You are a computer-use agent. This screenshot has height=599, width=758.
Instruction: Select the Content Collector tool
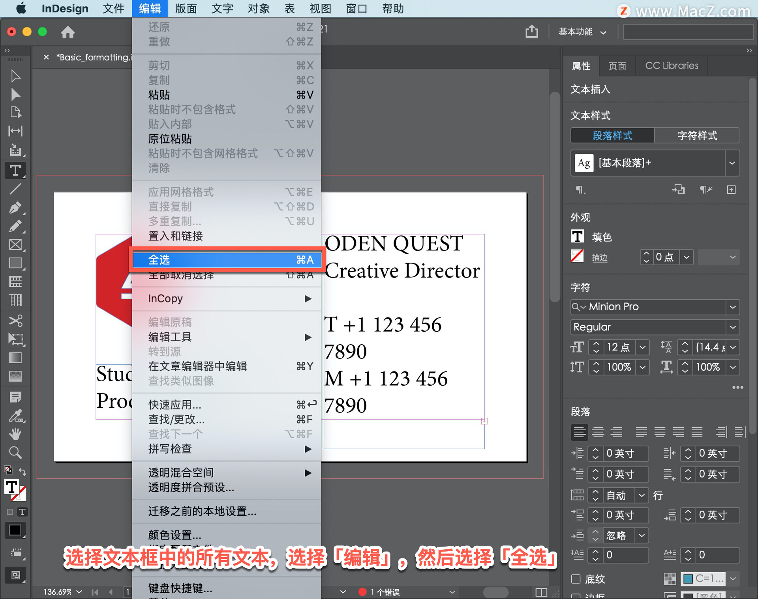(15, 150)
